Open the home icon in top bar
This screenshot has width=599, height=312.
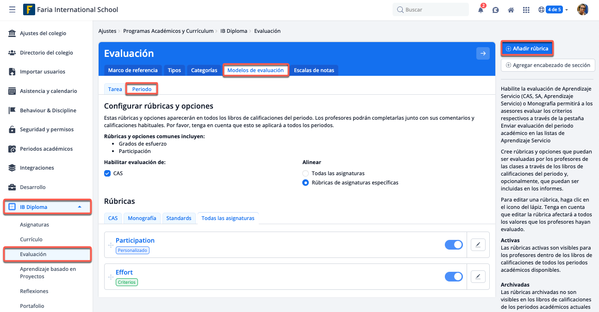(511, 10)
